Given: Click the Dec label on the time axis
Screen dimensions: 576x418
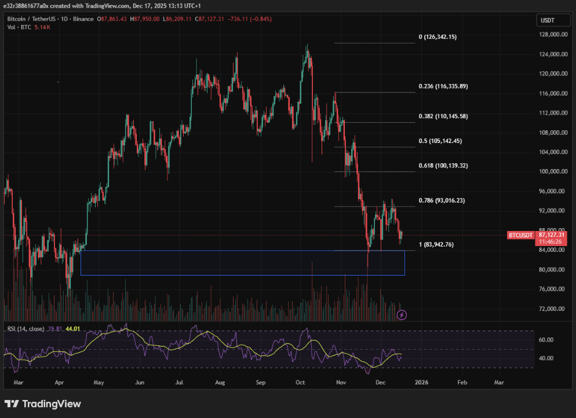Looking at the screenshot, I should (x=380, y=382).
